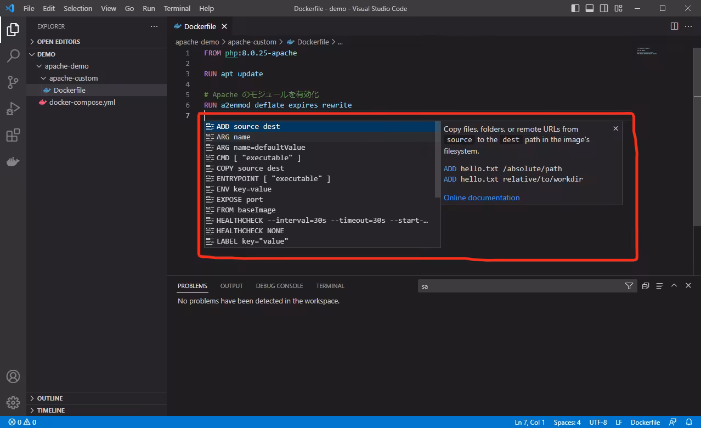Change file encoding UTF-8

click(598, 423)
